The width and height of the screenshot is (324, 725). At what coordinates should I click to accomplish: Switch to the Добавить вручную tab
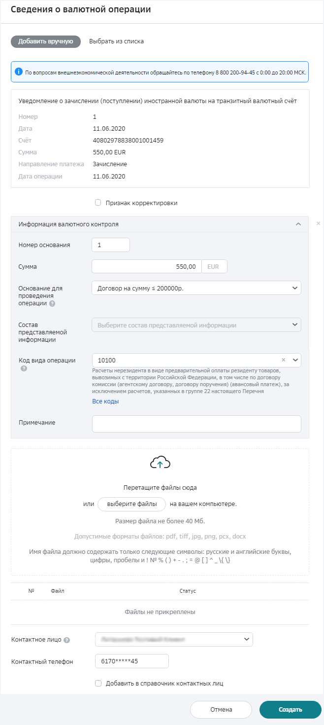[x=46, y=41]
